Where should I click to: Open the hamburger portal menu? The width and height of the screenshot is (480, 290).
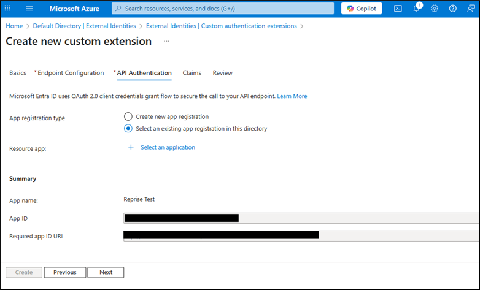(29, 9)
